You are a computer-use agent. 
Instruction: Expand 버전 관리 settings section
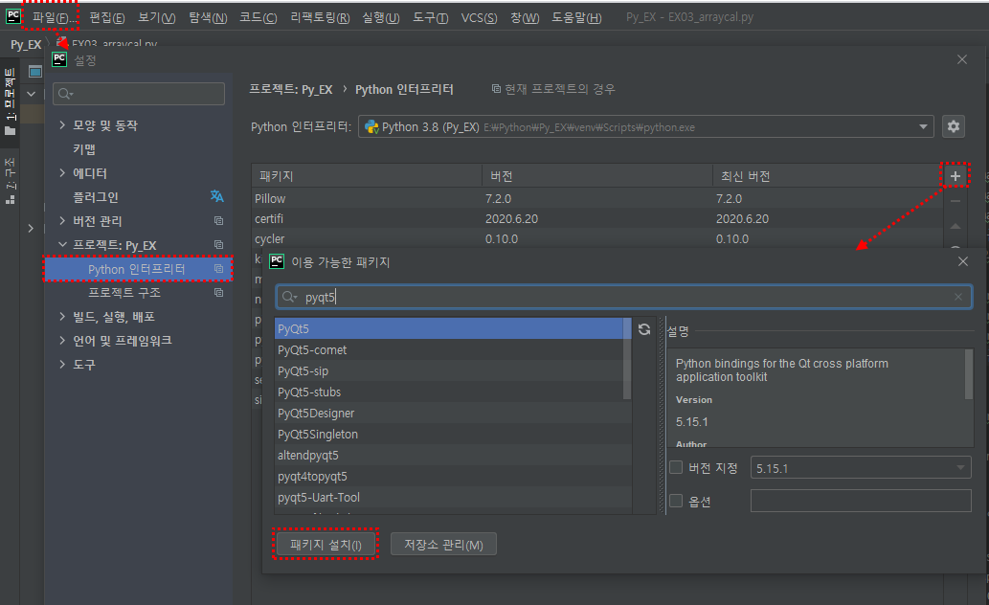pos(62,221)
